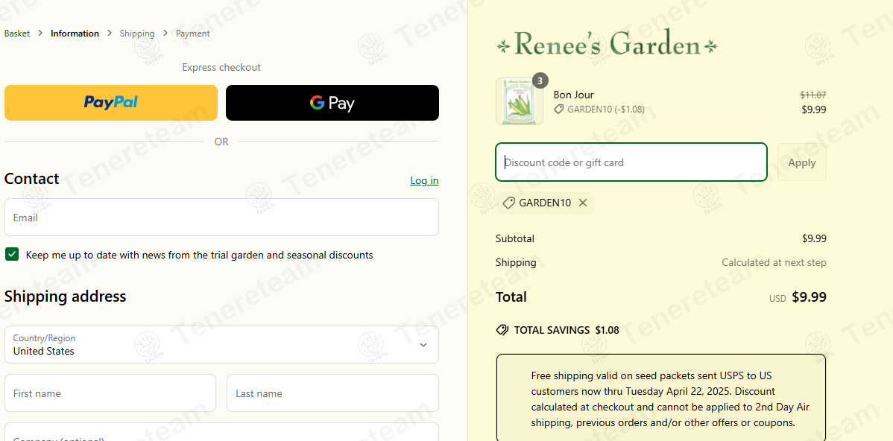Pay with the Google Pay button
The height and width of the screenshot is (441, 893).
332,102
